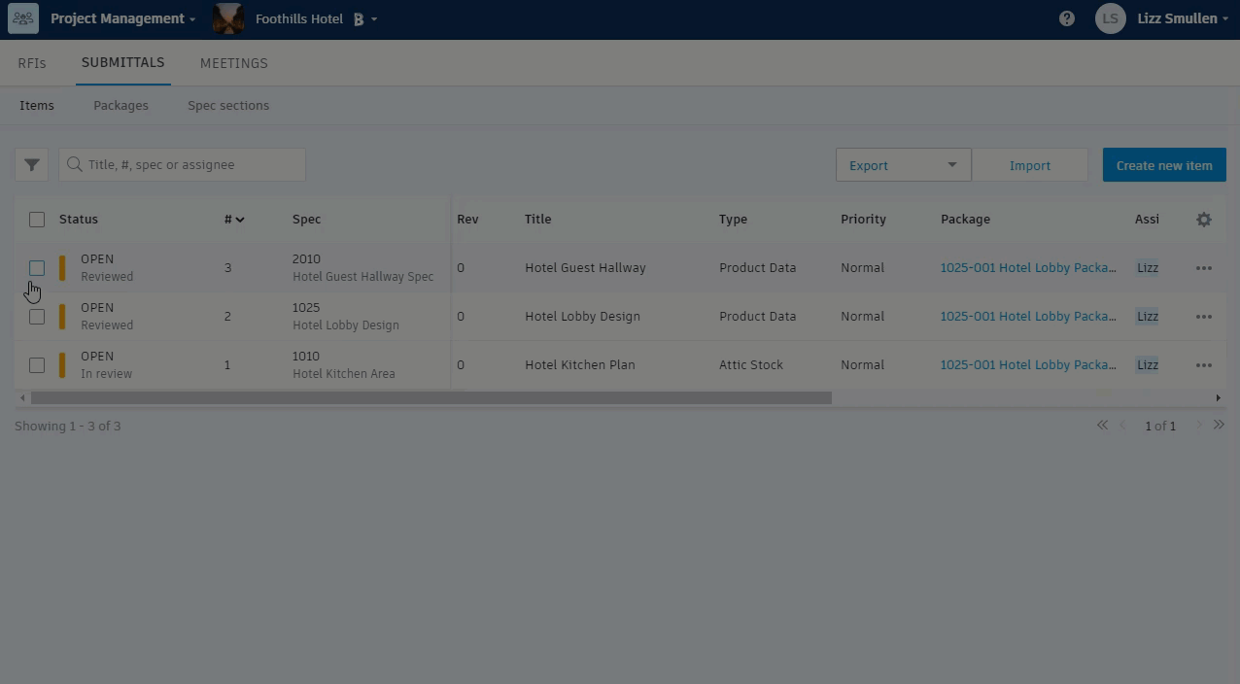The image size is (1240, 684).
Task: Check the select-all checkbox in table header
Action: point(37,220)
